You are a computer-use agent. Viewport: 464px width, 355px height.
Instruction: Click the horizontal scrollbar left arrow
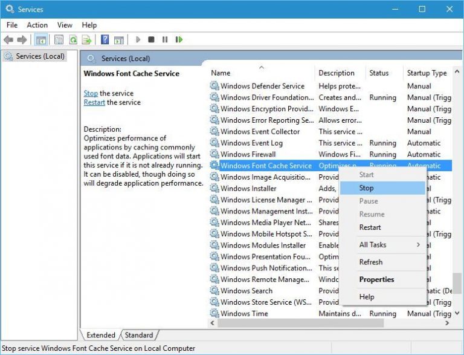point(213,323)
